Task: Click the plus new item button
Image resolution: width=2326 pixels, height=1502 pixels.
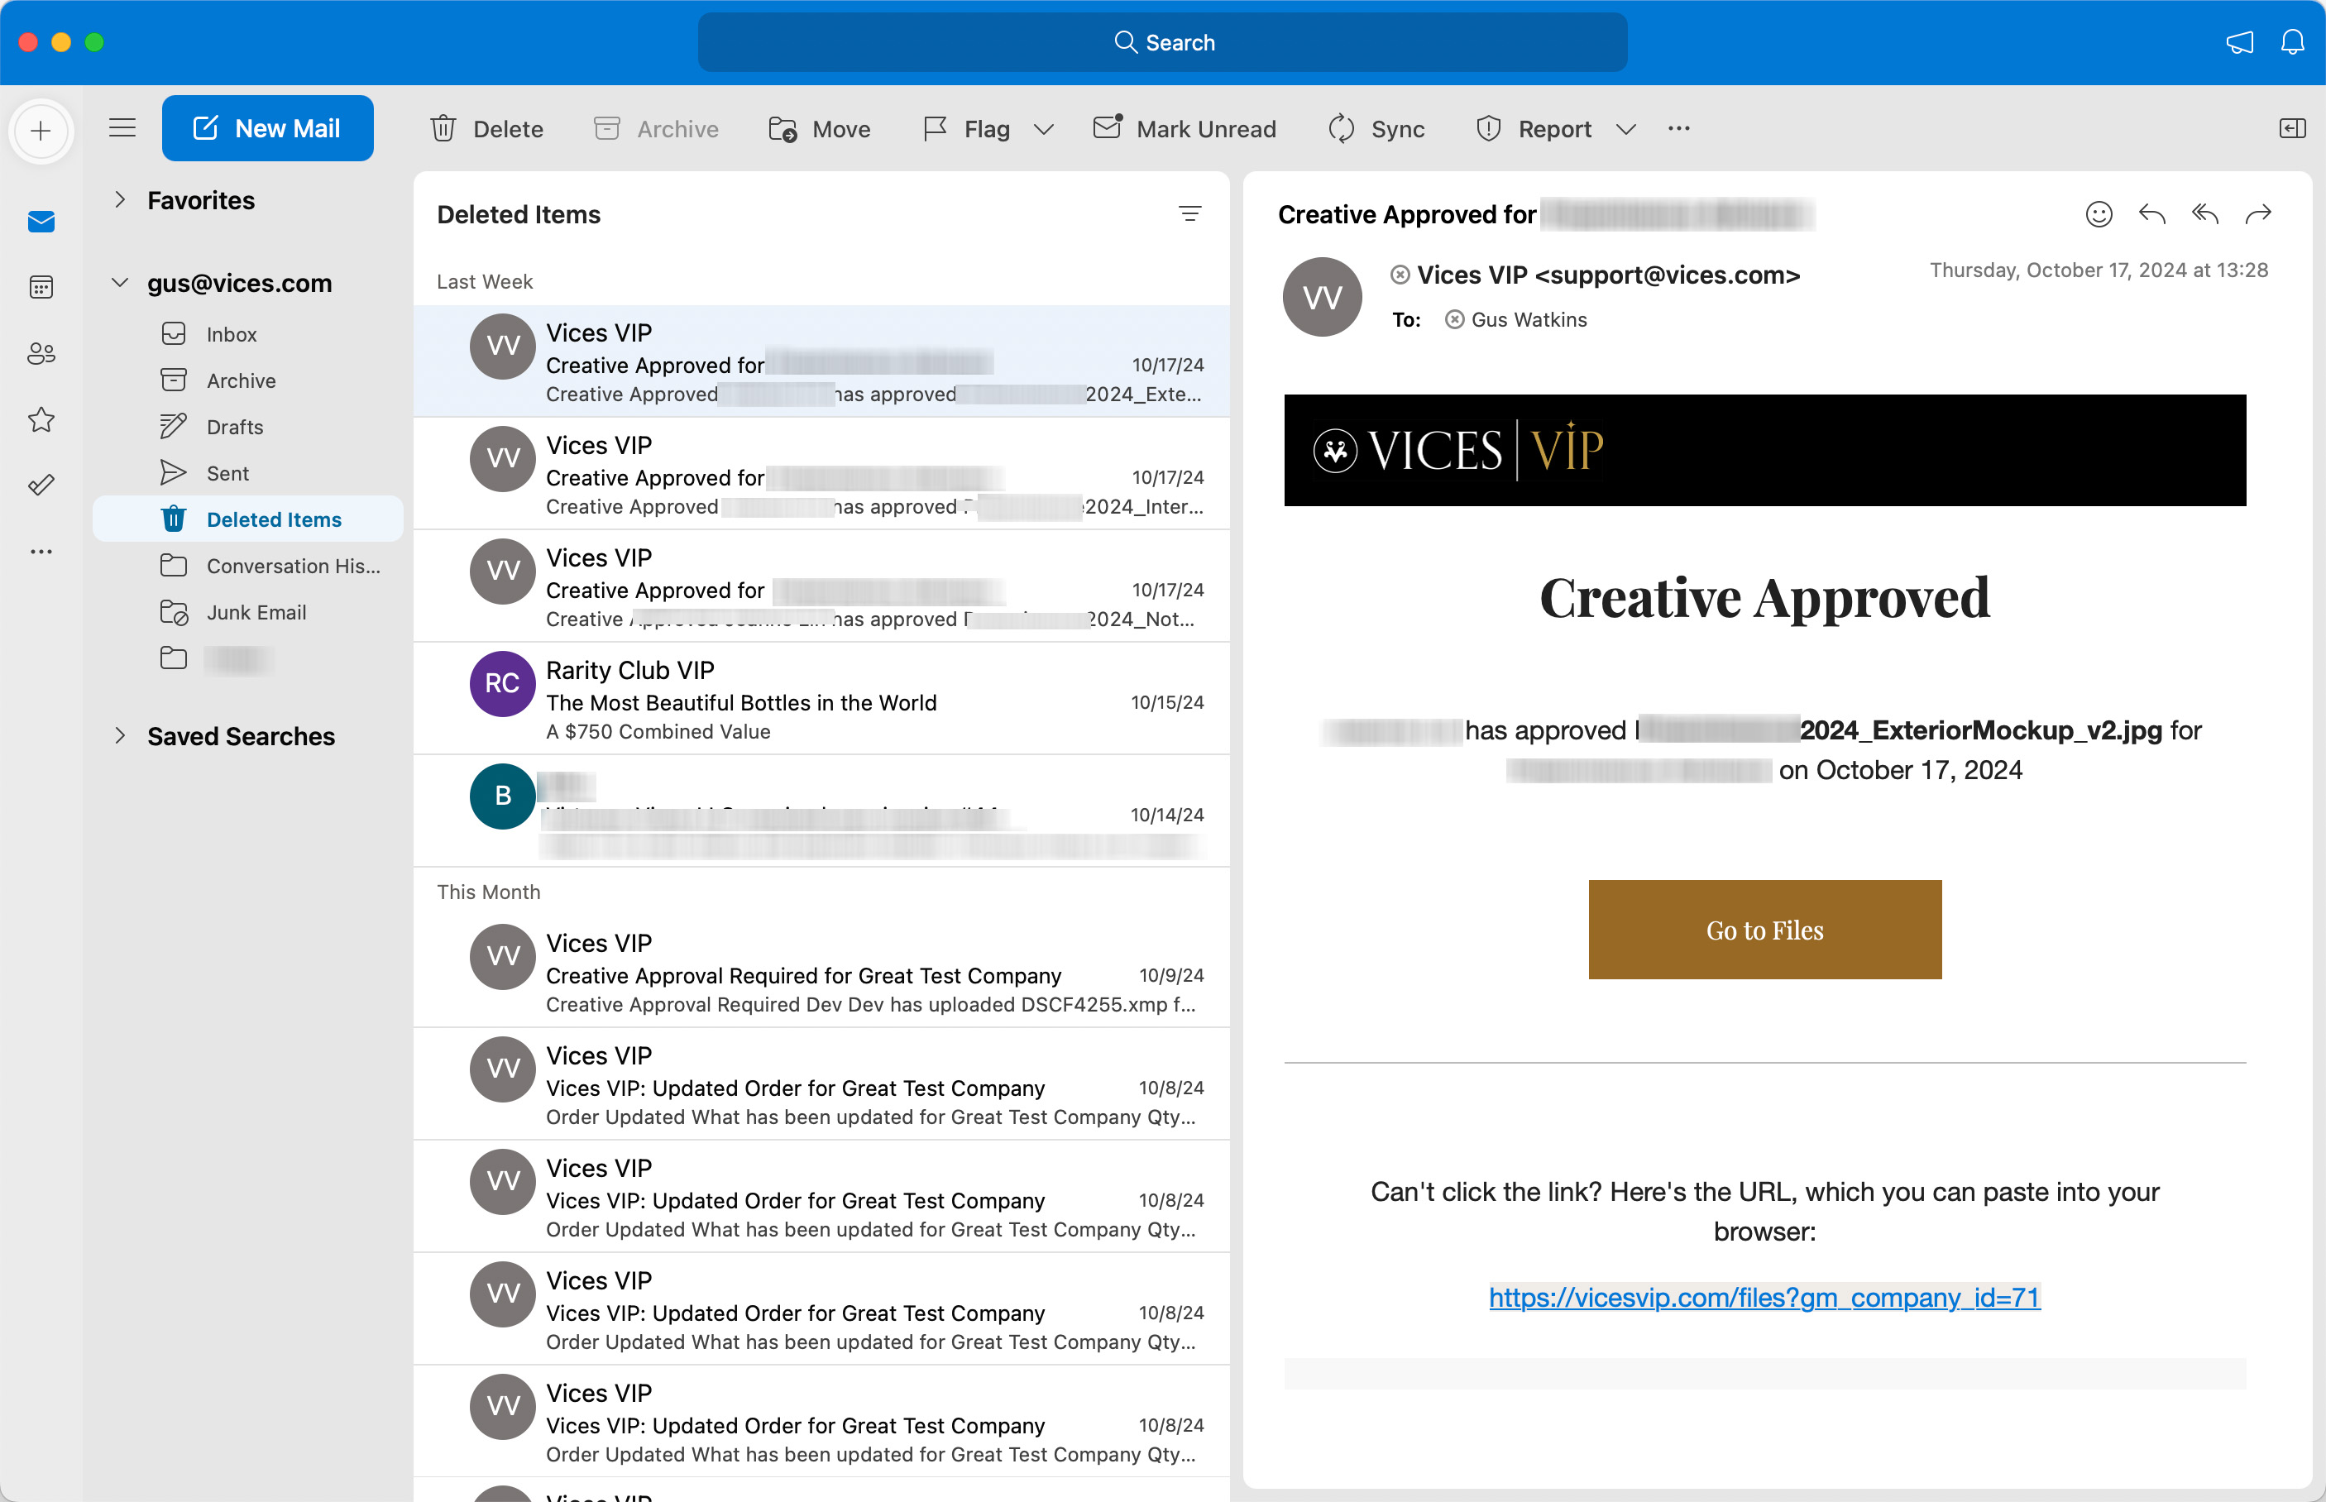Action: 41,130
